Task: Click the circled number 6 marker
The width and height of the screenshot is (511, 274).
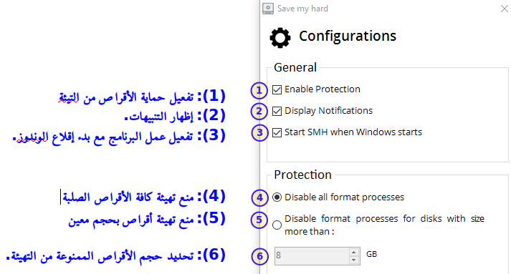Action: pyautogui.click(x=259, y=256)
